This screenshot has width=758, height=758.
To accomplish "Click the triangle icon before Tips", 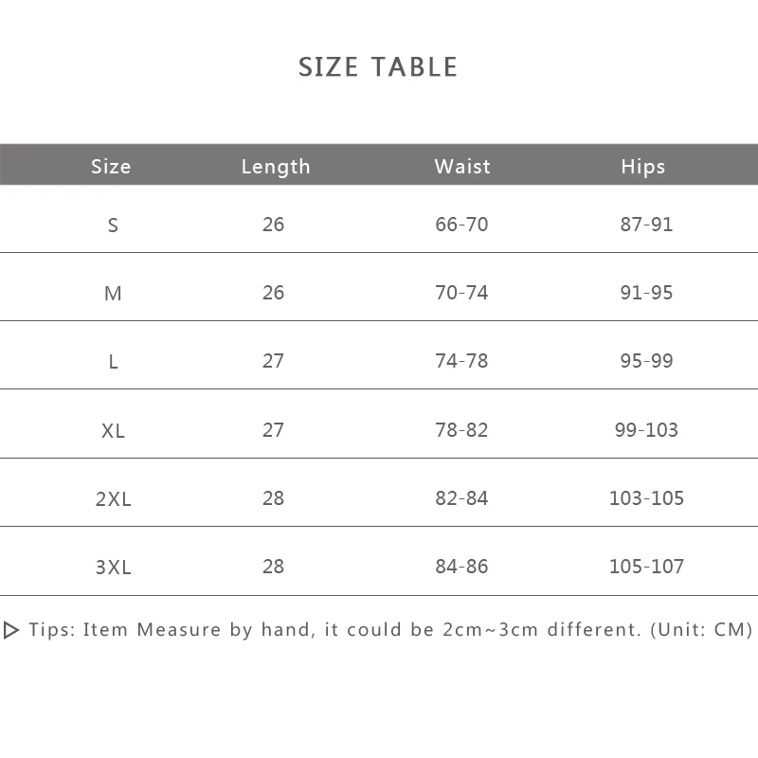I will point(11,630).
